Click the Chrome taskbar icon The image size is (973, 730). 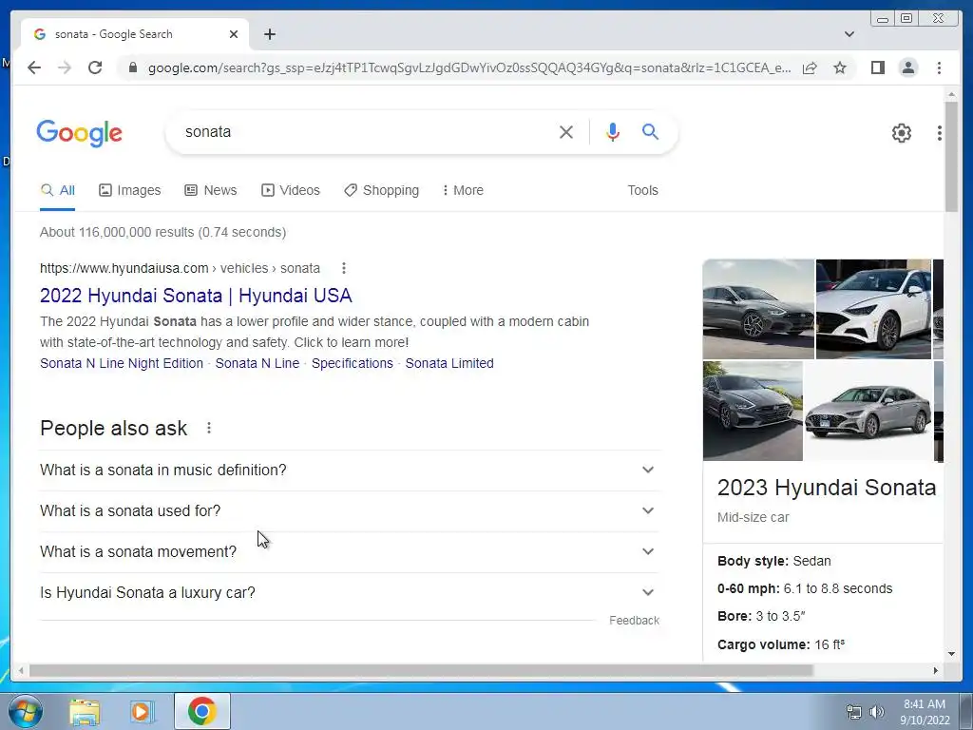202,711
